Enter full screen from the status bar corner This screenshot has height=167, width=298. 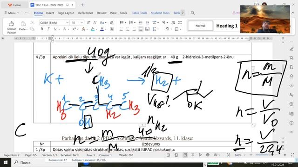pyautogui.click(x=292, y=155)
